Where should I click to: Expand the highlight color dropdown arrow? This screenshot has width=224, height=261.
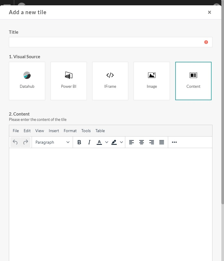[x=121, y=142]
